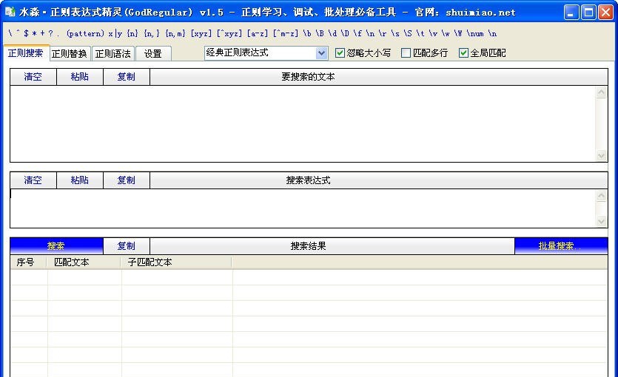This screenshot has height=377, width=618.
Task: Minimize the GodRegular window
Action: click(571, 13)
